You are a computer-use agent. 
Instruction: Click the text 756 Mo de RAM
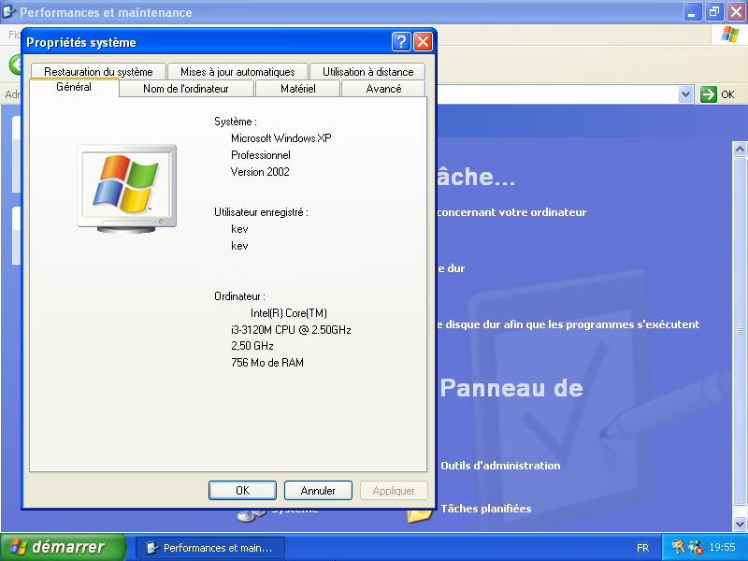(267, 363)
